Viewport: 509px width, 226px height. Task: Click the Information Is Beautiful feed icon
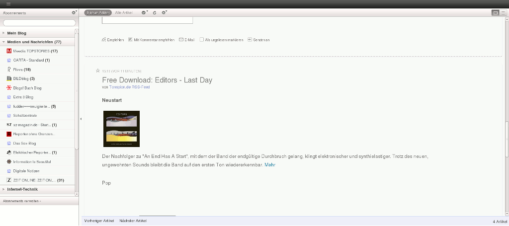coord(9,162)
